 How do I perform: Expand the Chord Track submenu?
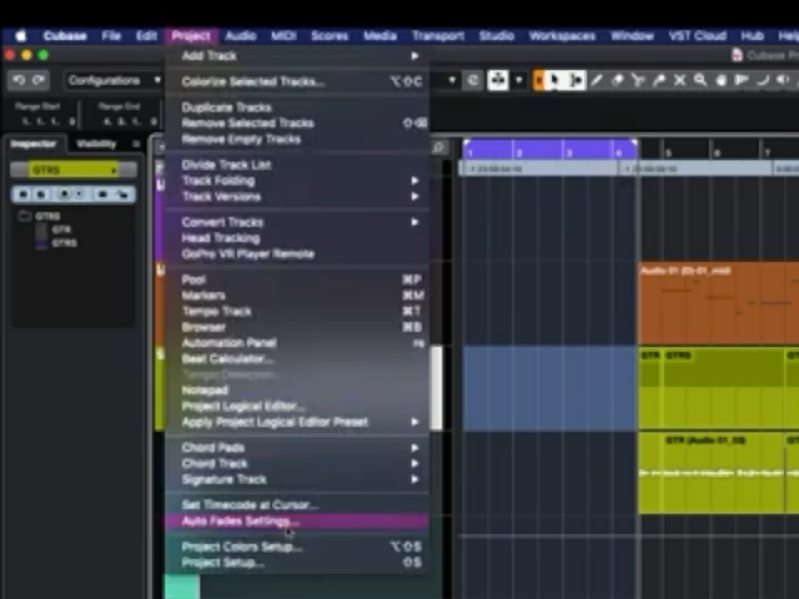click(298, 464)
